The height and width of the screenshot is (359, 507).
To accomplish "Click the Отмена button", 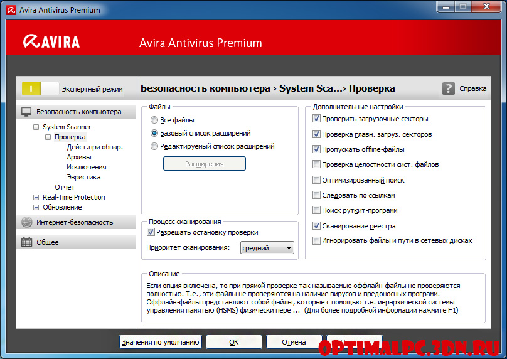I will point(294,342).
